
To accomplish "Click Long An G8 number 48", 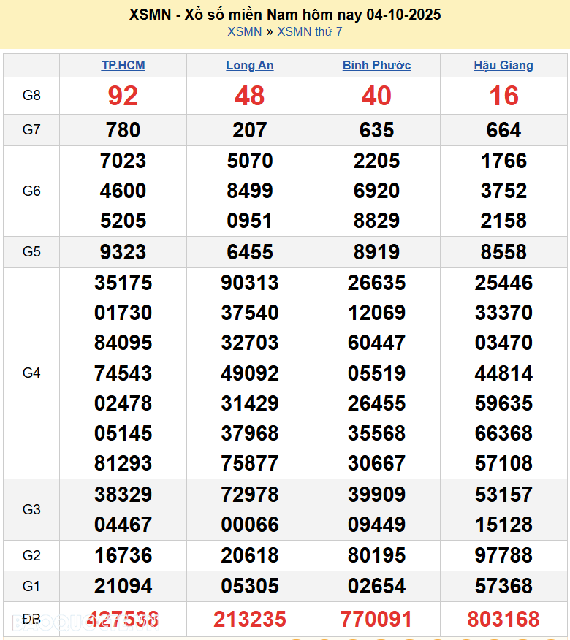I will point(250,96).
